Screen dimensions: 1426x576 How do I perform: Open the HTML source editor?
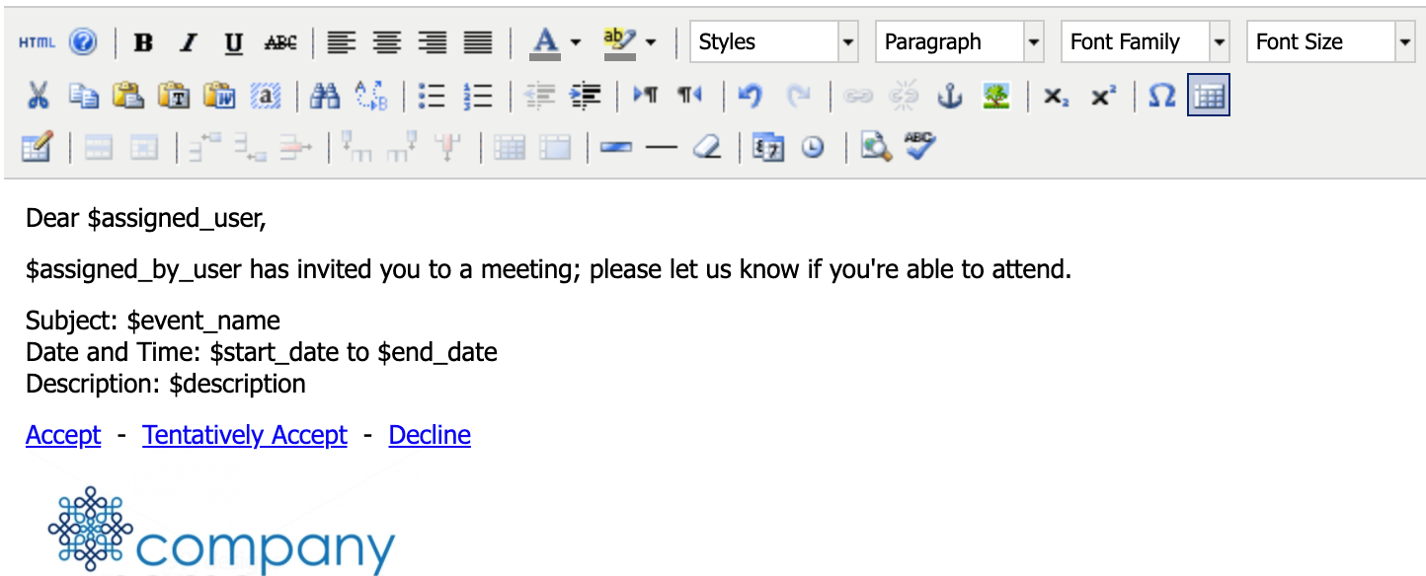[38, 42]
